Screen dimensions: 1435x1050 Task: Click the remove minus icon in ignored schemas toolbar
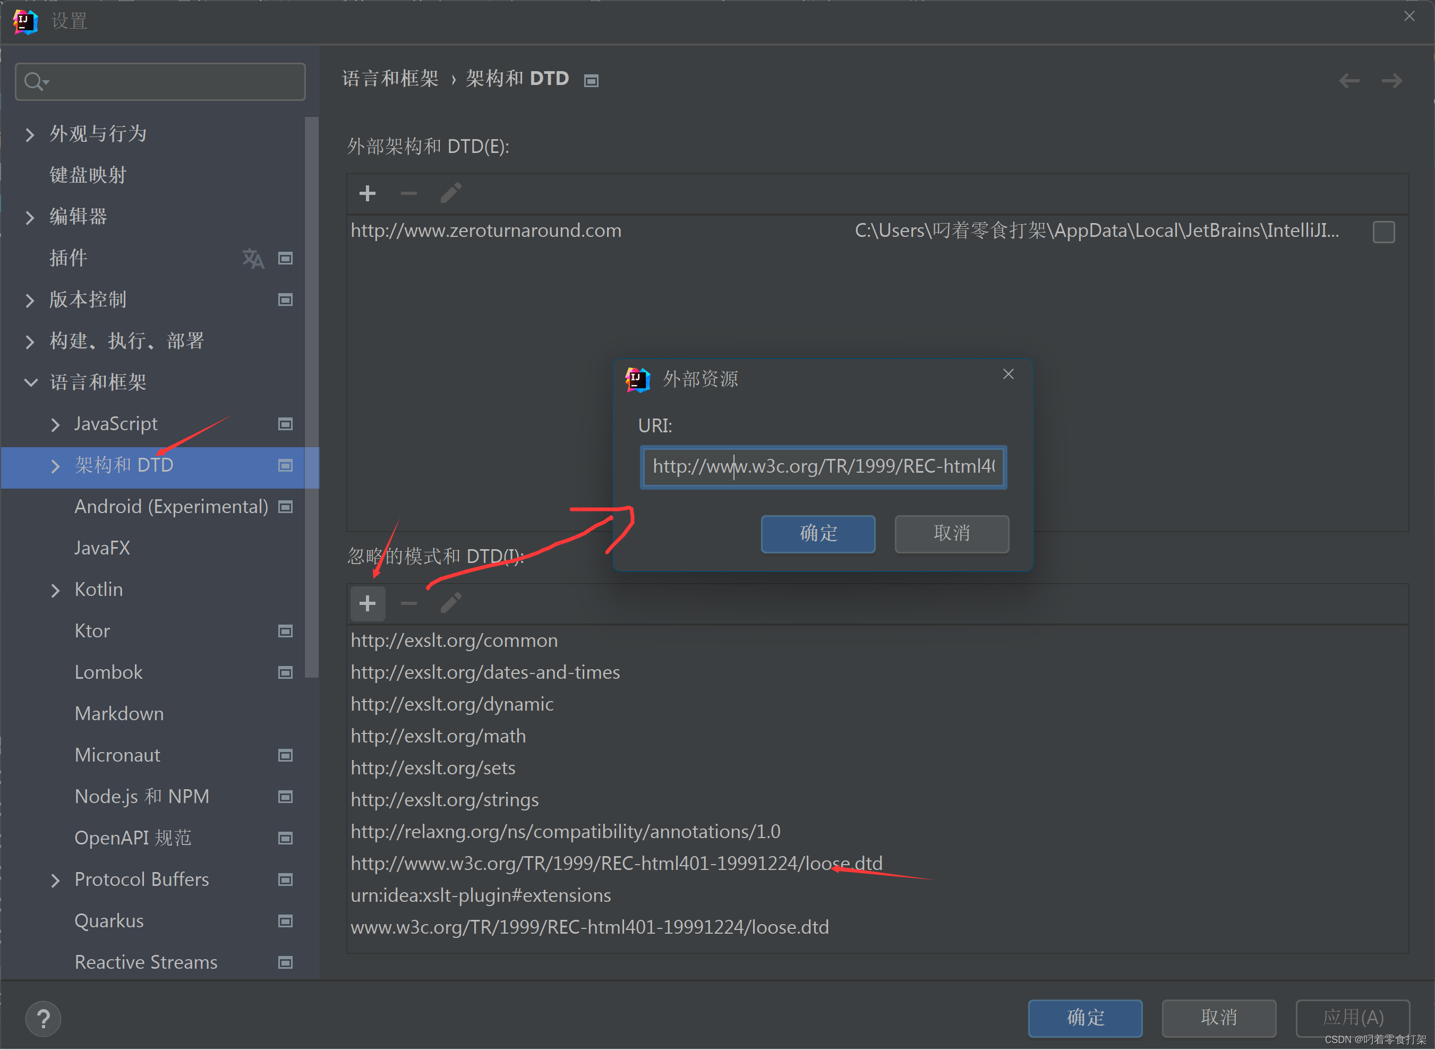pos(408,603)
